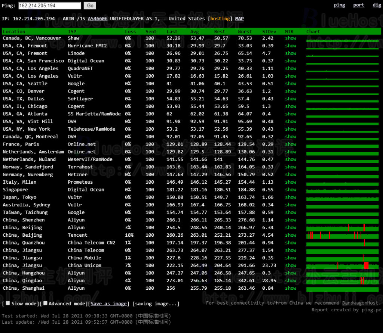The height and width of the screenshot is (333, 383).
Task: Open the AS46606 link
Action: (98, 19)
